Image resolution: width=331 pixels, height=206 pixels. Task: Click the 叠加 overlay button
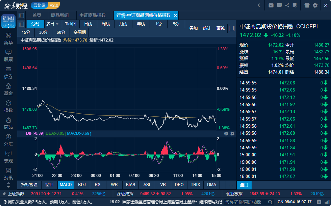pyautogui.click(x=194, y=28)
